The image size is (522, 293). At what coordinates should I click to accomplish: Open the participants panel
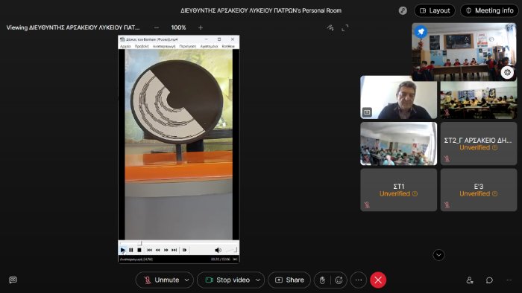pos(469,280)
